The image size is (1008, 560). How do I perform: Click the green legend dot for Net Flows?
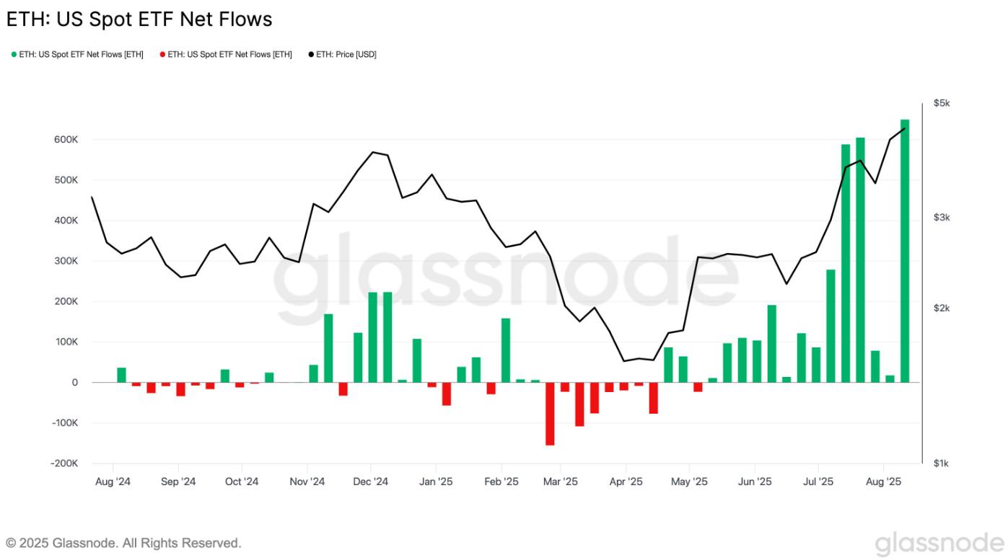tap(14, 55)
